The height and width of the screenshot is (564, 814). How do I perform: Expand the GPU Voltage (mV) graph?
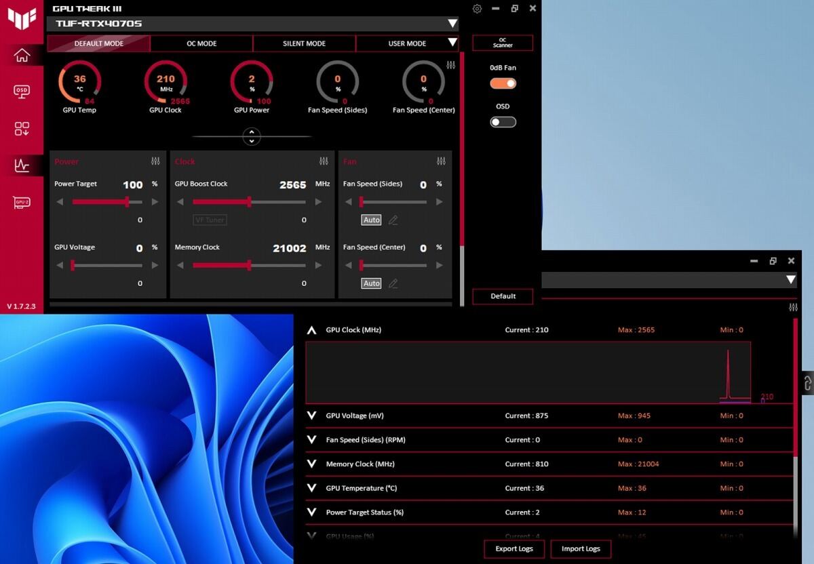pyautogui.click(x=311, y=416)
